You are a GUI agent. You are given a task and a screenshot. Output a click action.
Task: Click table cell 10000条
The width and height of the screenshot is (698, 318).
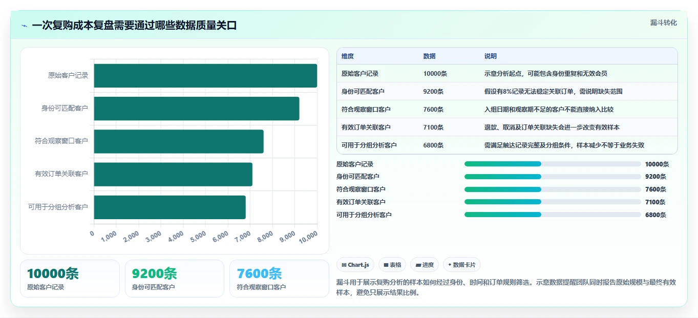tap(435, 74)
